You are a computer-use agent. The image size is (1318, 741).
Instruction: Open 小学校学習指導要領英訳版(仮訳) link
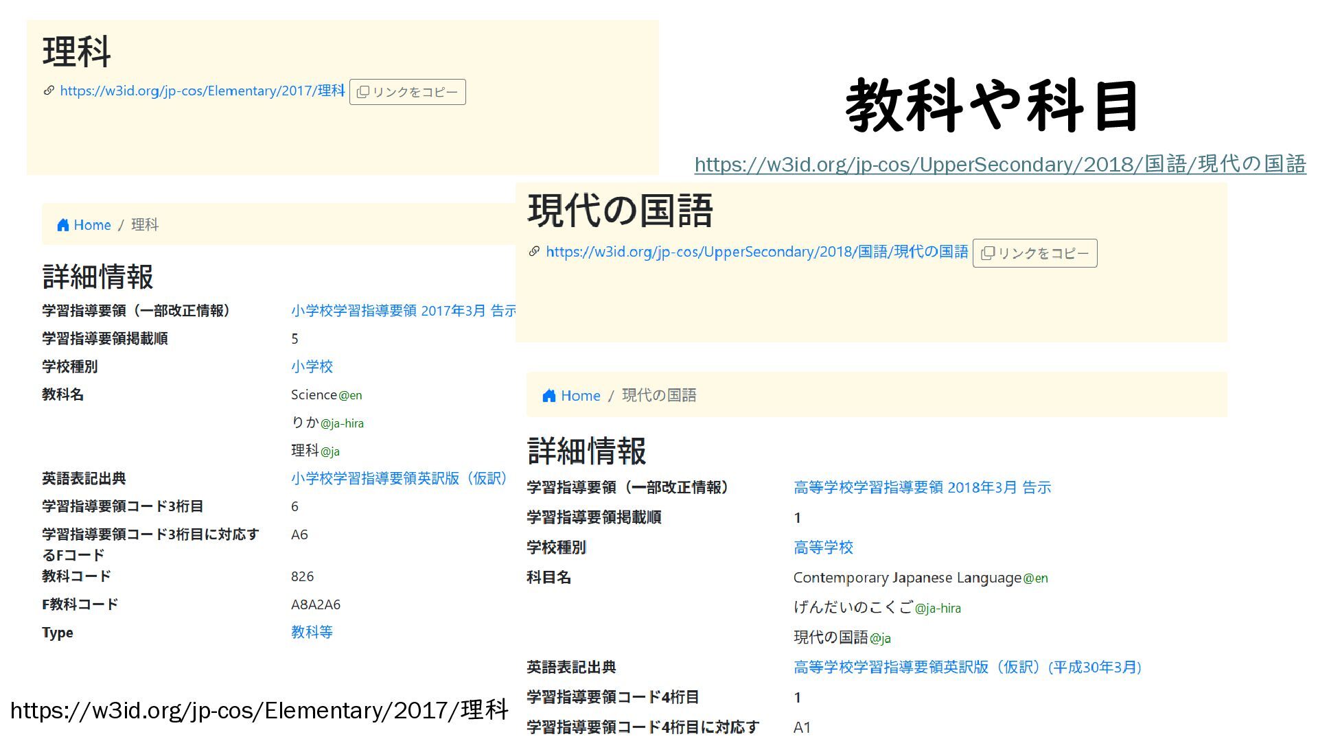coord(398,478)
